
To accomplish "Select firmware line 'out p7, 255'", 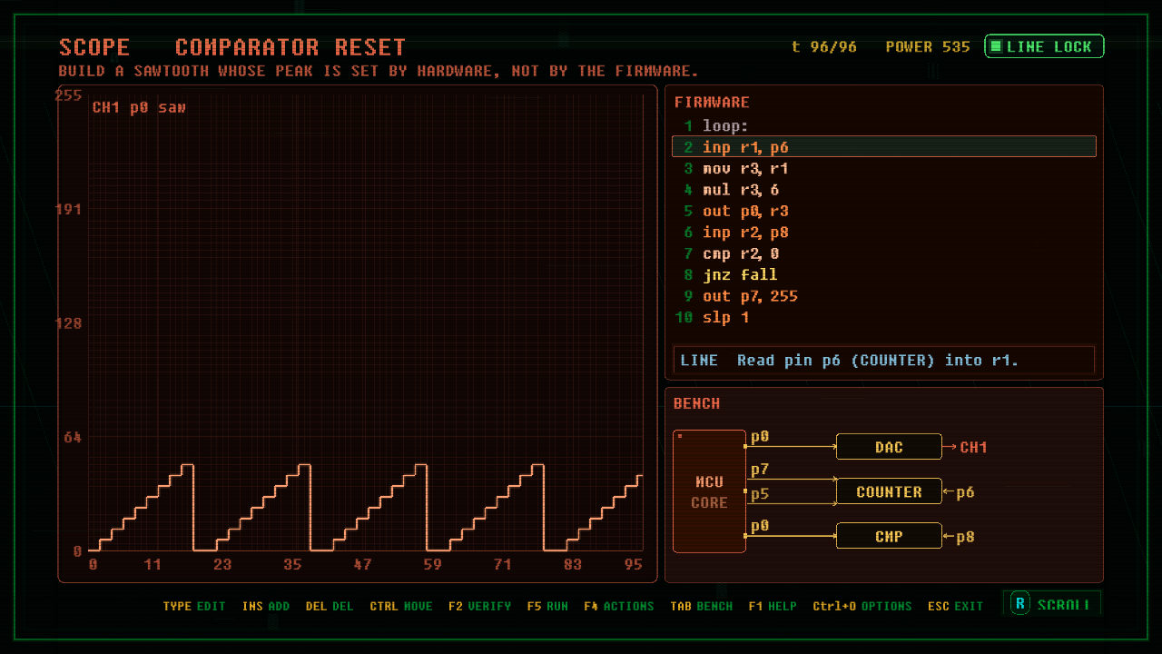I will [x=884, y=296].
